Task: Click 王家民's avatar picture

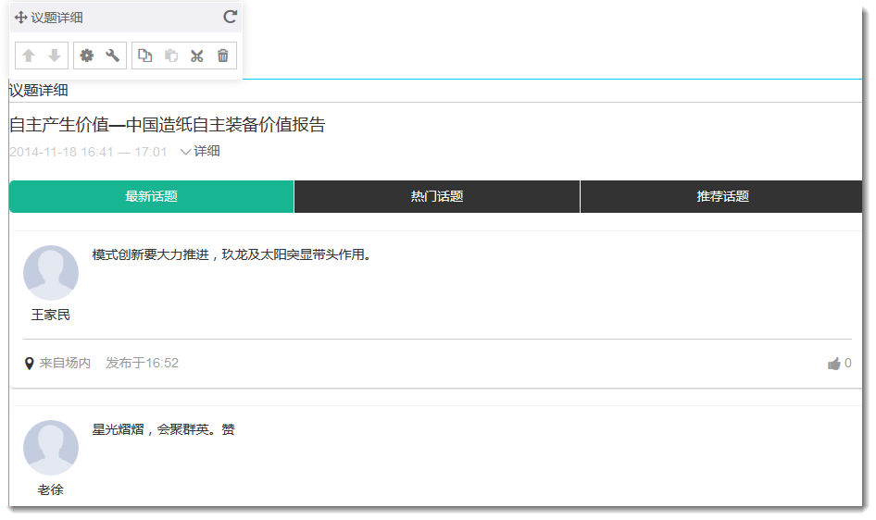Action: [51, 273]
